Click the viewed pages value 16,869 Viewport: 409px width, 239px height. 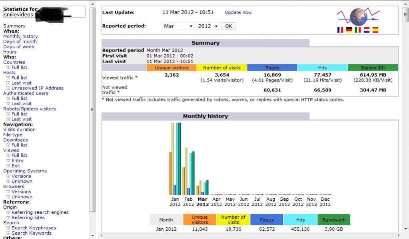272,75
